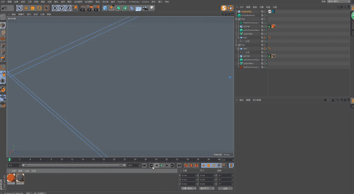Click the Enable Snap S icon

(3, 81)
